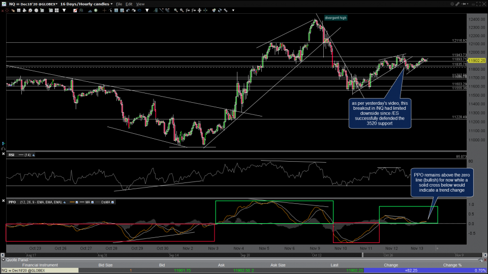Select the trendline drawing tool

tap(161, 10)
